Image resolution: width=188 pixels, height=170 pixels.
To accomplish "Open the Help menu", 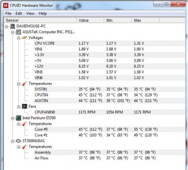I will (43, 14).
